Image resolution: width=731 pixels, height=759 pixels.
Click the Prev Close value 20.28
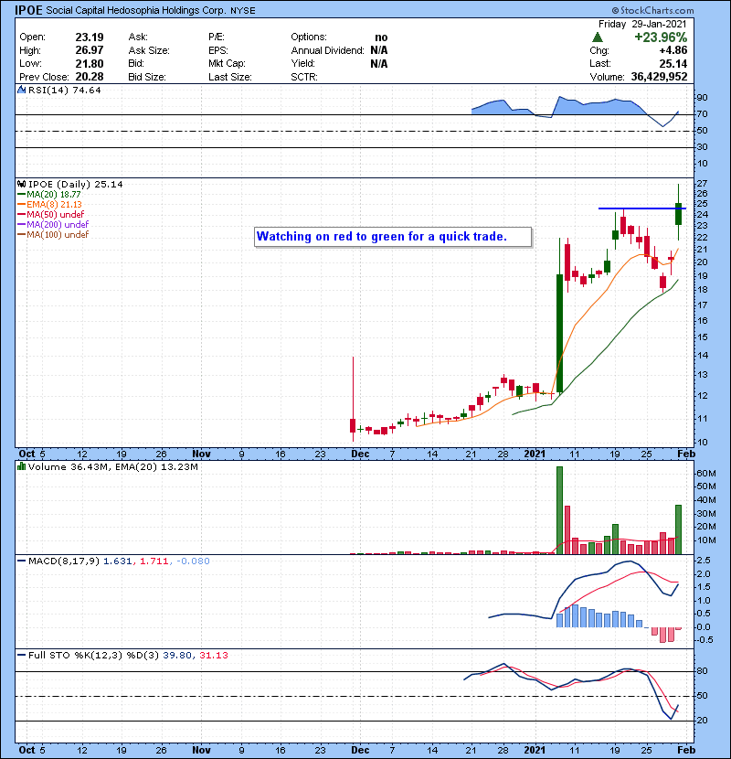pyautogui.click(x=90, y=77)
